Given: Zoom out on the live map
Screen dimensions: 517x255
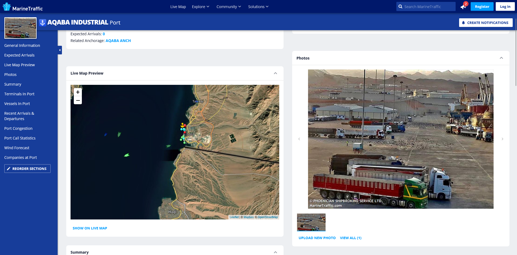Looking at the screenshot, I should 78,100.
